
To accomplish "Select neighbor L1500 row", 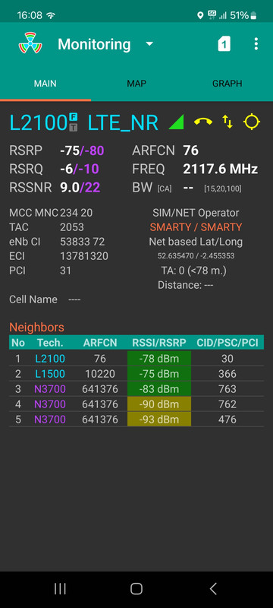I will click(136, 374).
